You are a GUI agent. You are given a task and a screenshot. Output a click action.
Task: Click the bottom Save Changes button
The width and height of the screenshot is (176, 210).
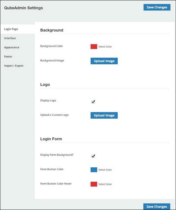(x=157, y=206)
